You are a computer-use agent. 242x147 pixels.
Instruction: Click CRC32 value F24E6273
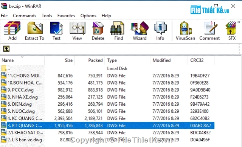(x=199, y=97)
